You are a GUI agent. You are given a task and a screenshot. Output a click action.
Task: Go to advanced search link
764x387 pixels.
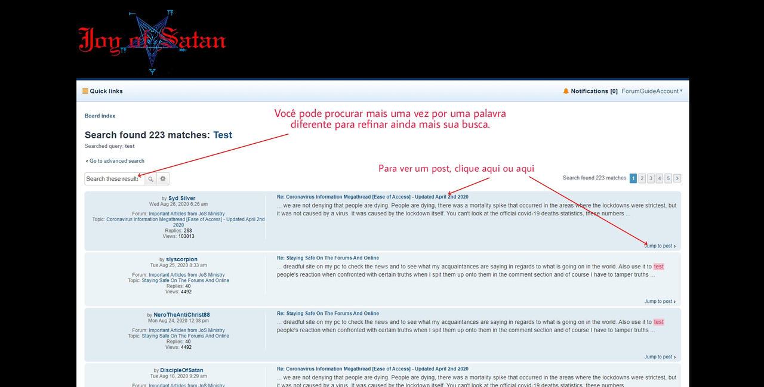115,161
